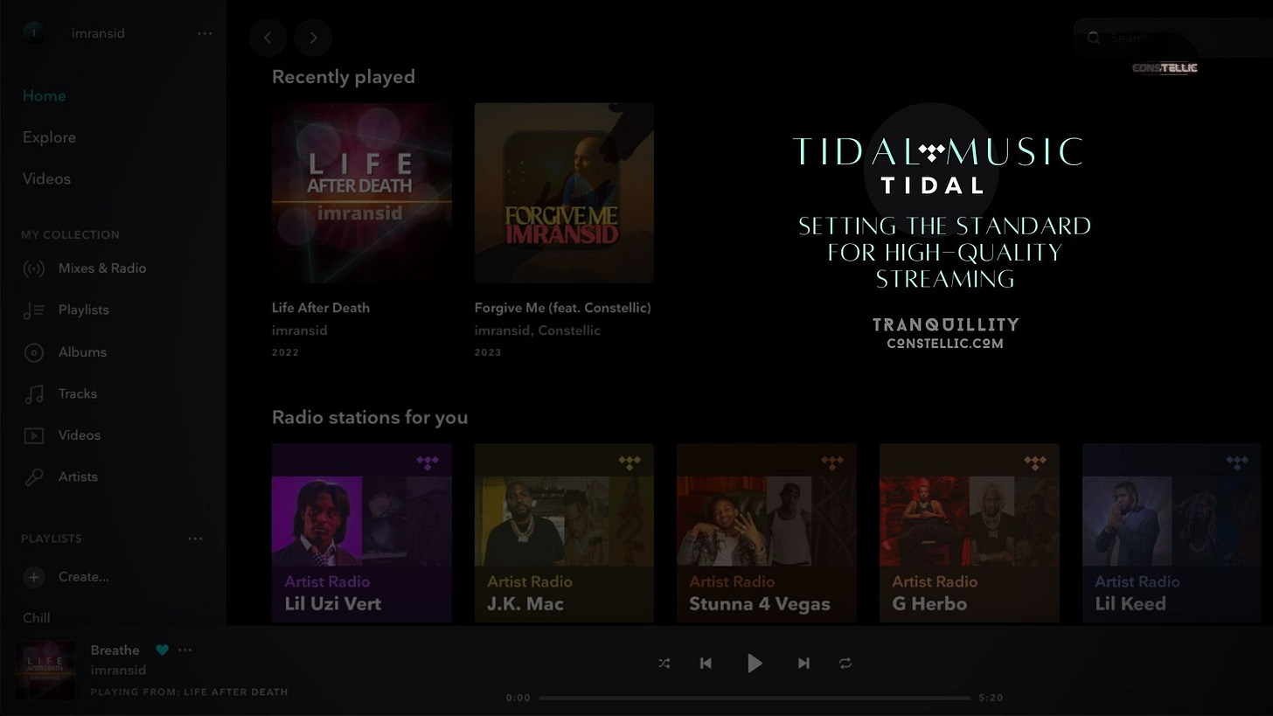
Task: Open the Explore page
Action: click(x=49, y=137)
